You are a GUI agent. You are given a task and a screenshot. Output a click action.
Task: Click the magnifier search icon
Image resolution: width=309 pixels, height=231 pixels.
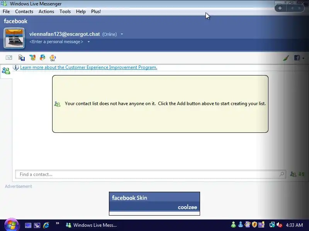282,174
